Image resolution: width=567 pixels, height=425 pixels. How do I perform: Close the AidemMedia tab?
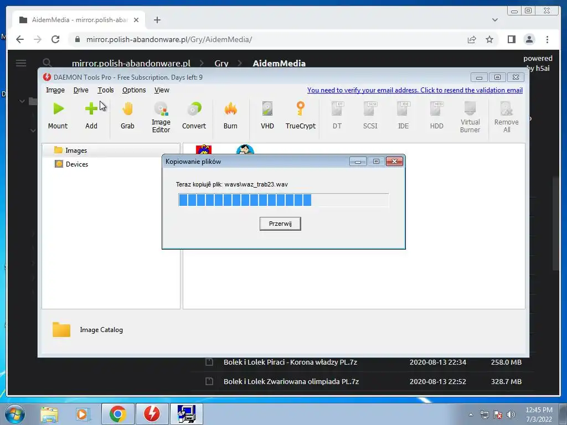(x=136, y=20)
